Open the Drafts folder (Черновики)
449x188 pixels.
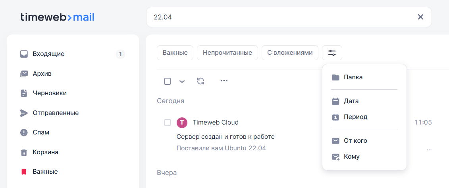pyautogui.click(x=50, y=93)
